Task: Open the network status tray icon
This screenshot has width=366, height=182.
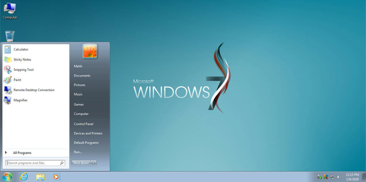Action: pos(332,177)
